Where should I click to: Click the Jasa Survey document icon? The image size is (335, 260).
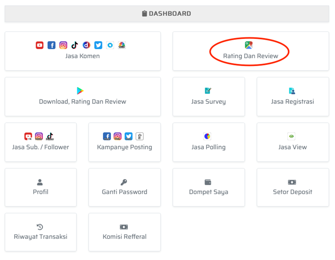(208, 91)
